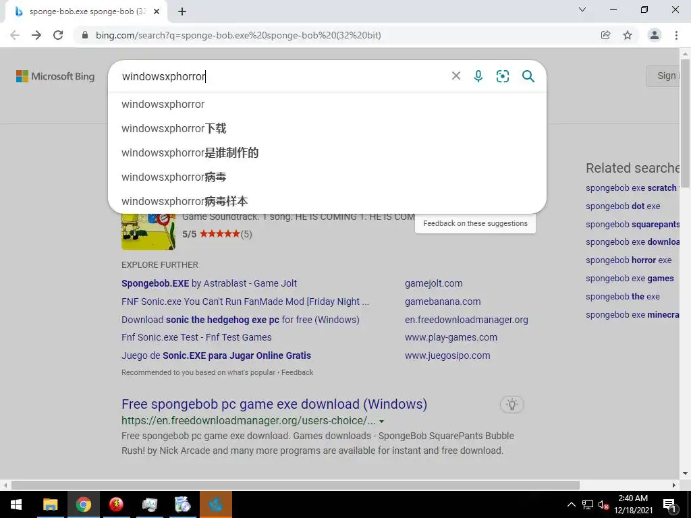Open www.juegosipo.com link
Viewport: 691px width, 518px height.
(x=447, y=355)
